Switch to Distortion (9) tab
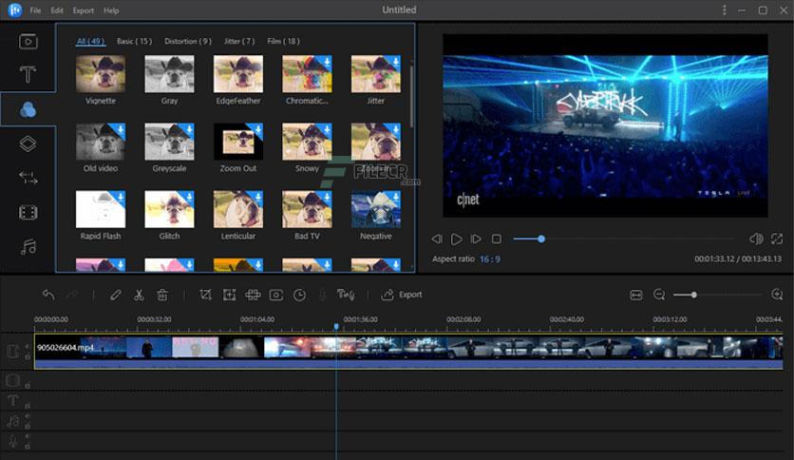 click(188, 41)
